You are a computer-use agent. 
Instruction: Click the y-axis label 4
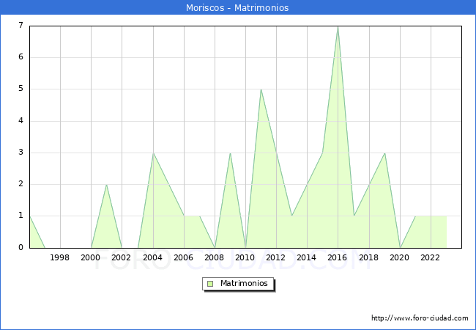[x=21, y=121]
